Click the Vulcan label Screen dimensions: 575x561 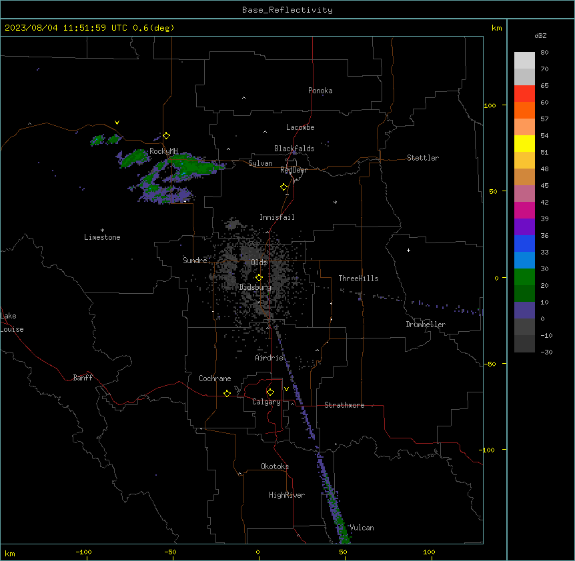coord(362,528)
